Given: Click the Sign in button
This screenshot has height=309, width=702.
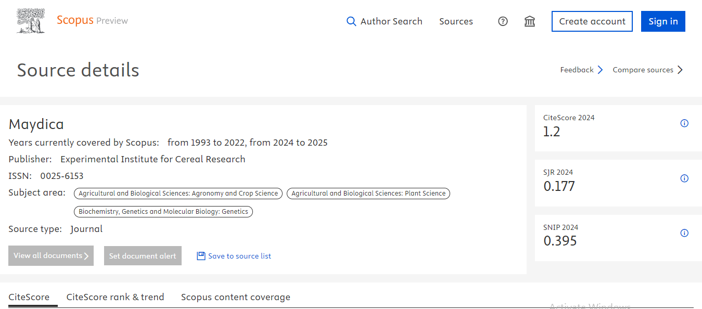Looking at the screenshot, I should [663, 21].
